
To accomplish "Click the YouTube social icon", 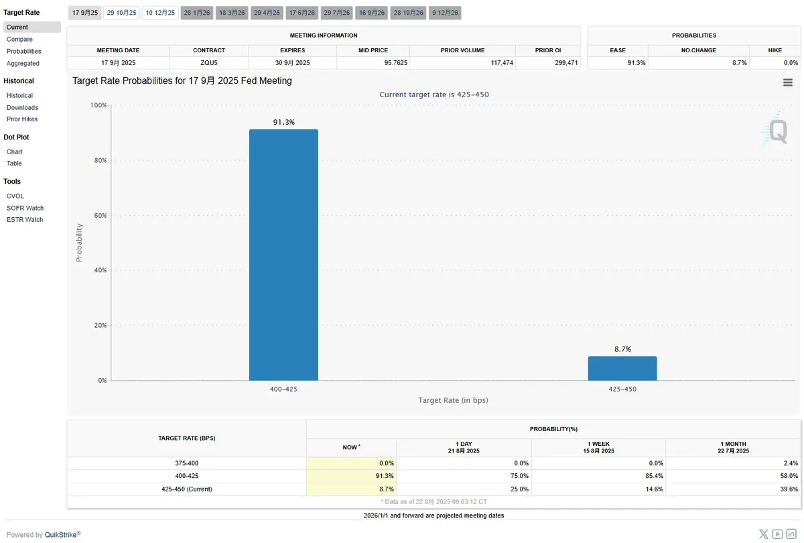I will [x=777, y=534].
